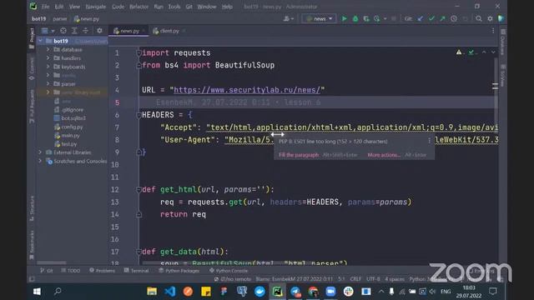Click parser in the breadcrumb bar
Viewport: 534px width, 300px height.
60,19
